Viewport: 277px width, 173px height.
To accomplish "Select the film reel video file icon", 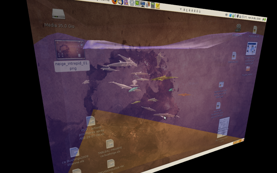I will click(x=238, y=28).
